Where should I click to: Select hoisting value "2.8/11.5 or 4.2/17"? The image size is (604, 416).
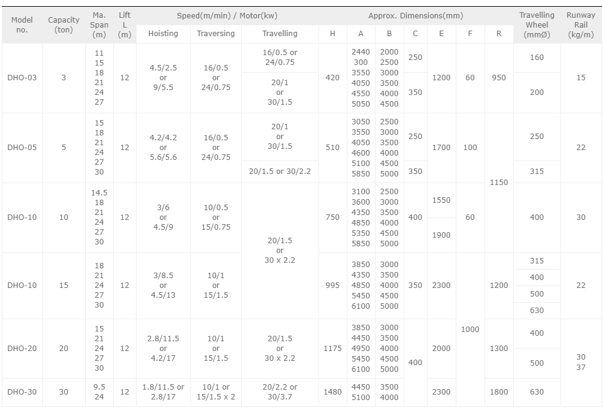[164, 348]
